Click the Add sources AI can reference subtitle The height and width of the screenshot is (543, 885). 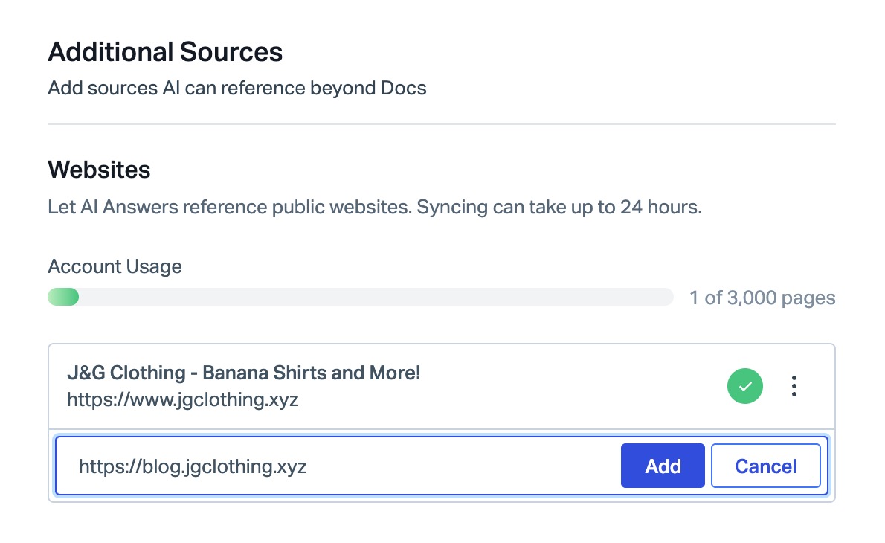coord(237,89)
